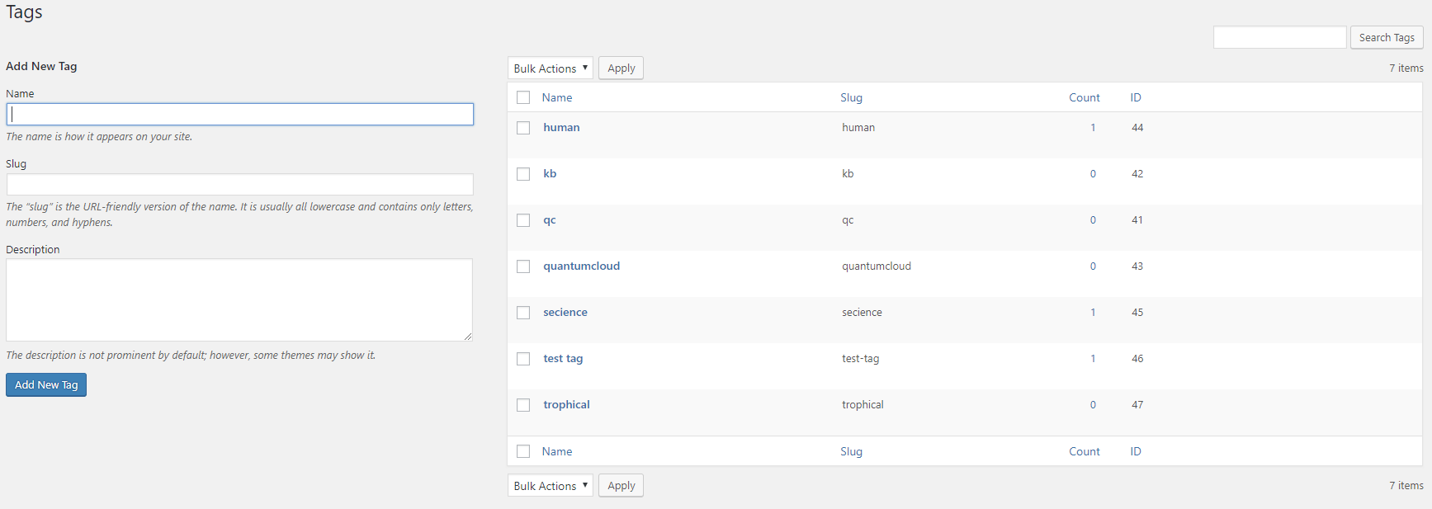Open the test tag link
The image size is (1432, 509).
563,359
